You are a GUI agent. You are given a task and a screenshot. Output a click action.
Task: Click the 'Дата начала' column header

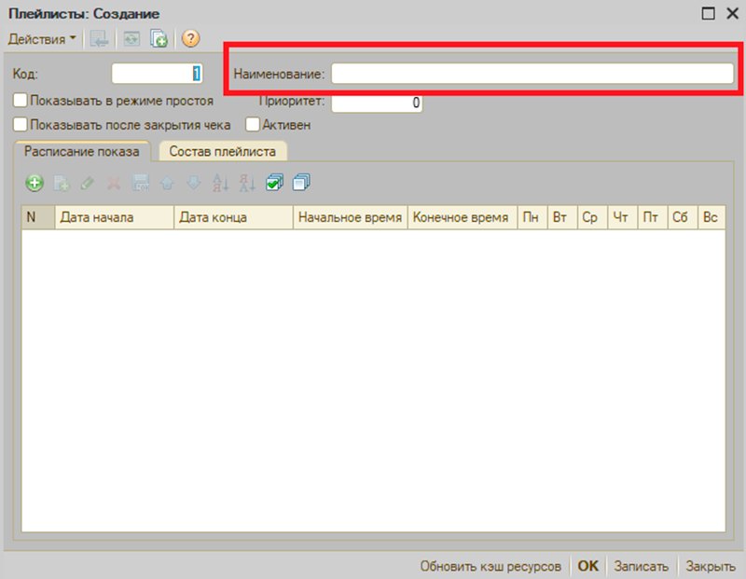114,217
